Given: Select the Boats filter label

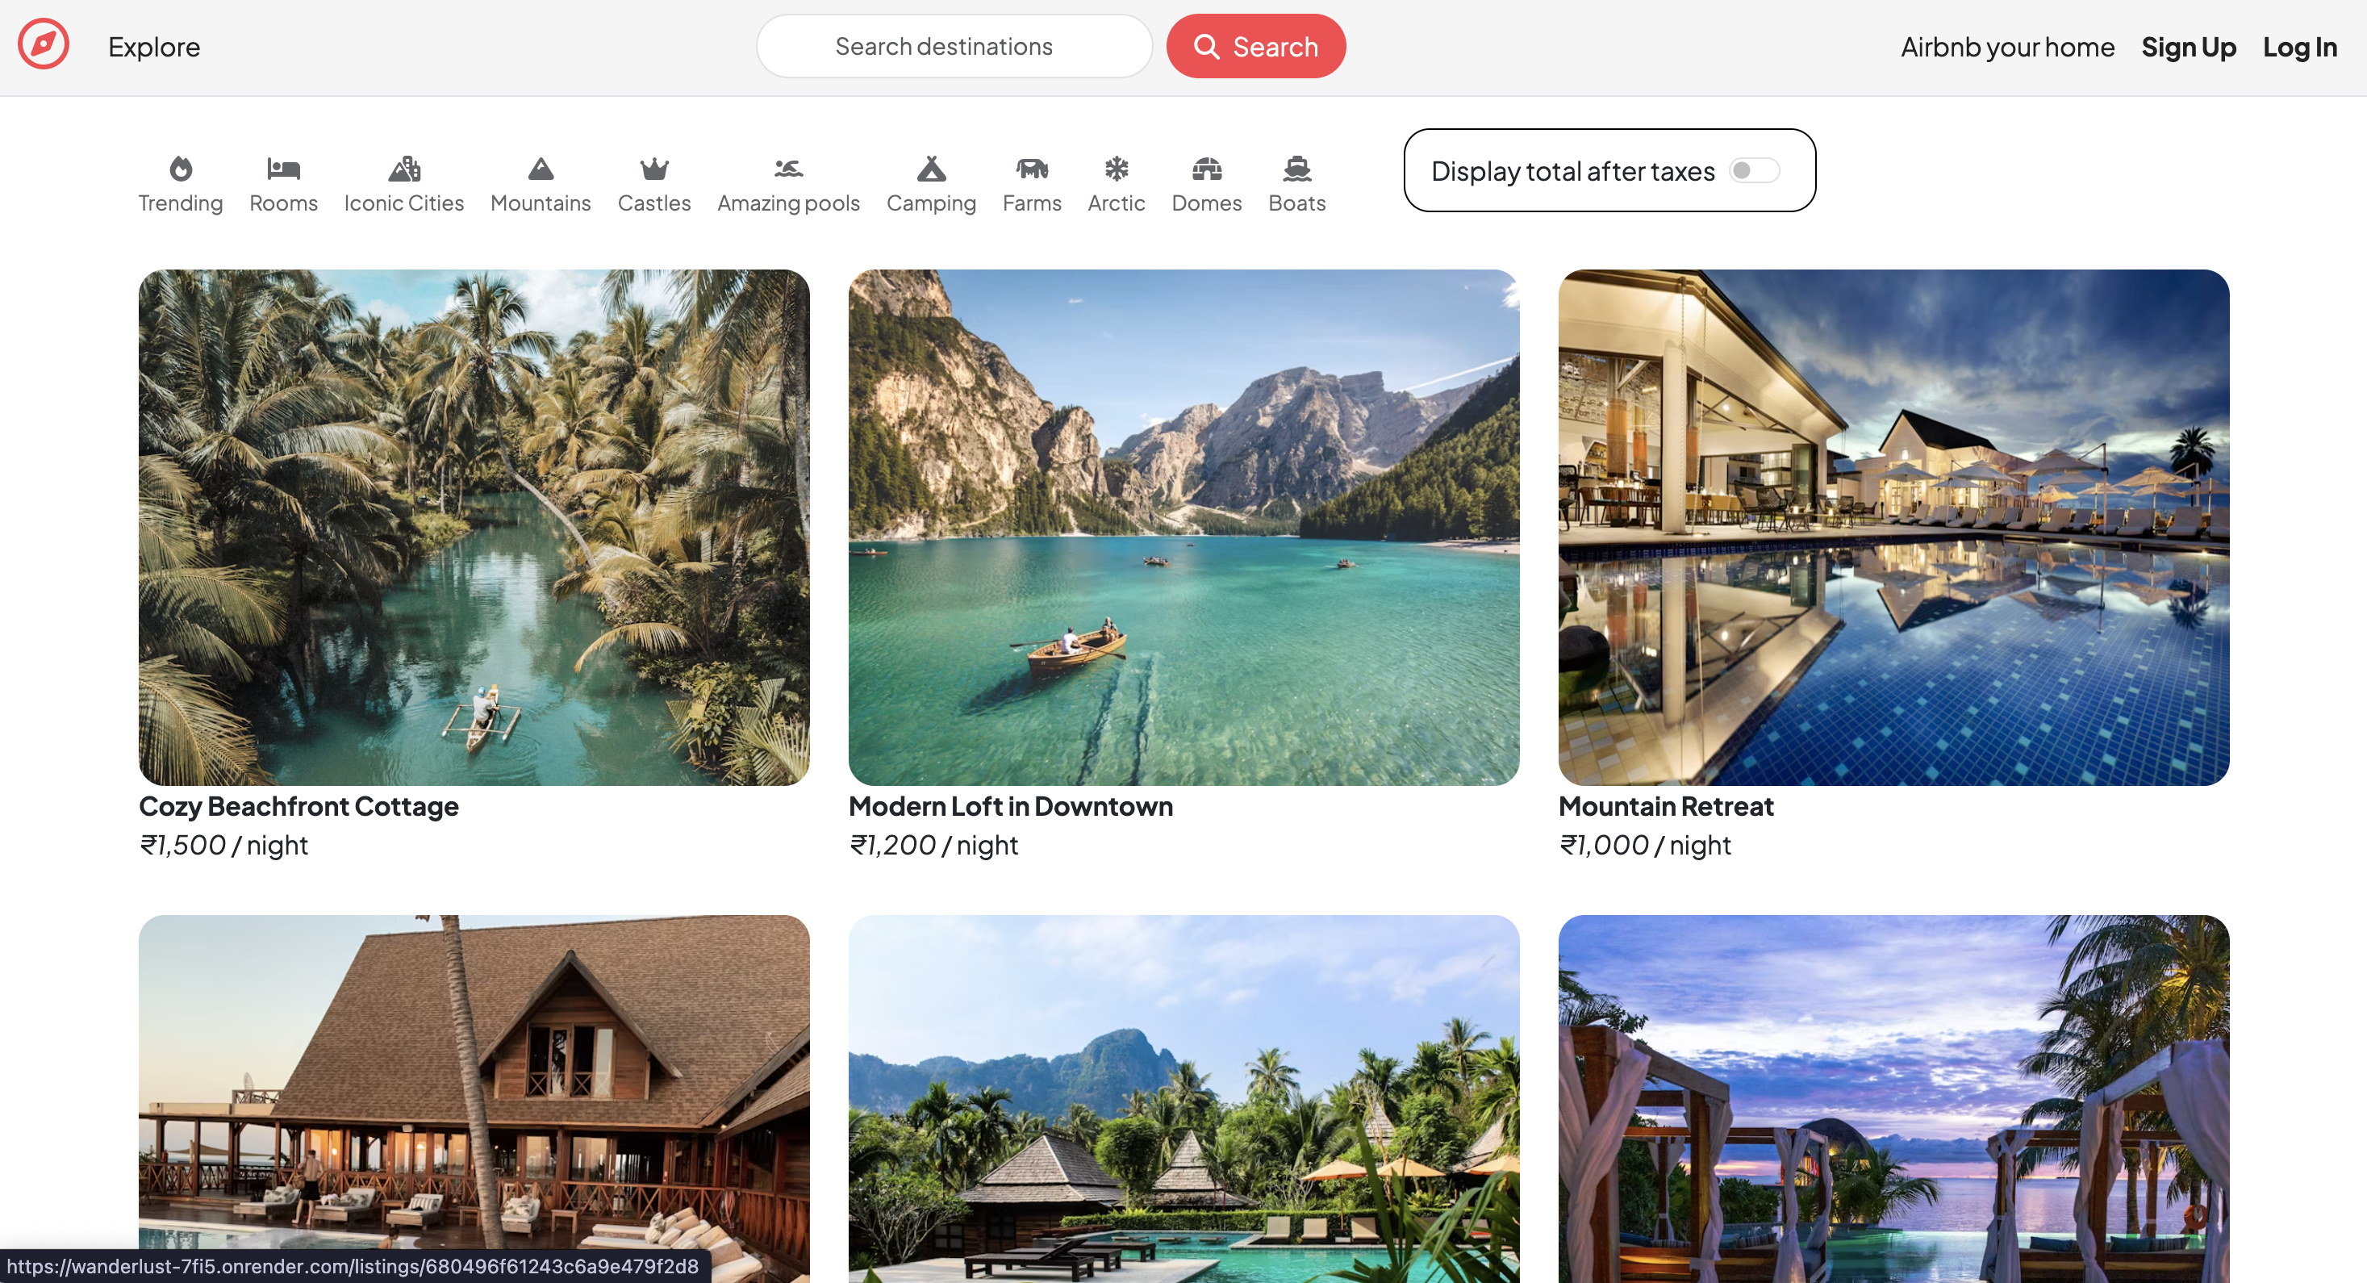Looking at the screenshot, I should coord(1296,203).
